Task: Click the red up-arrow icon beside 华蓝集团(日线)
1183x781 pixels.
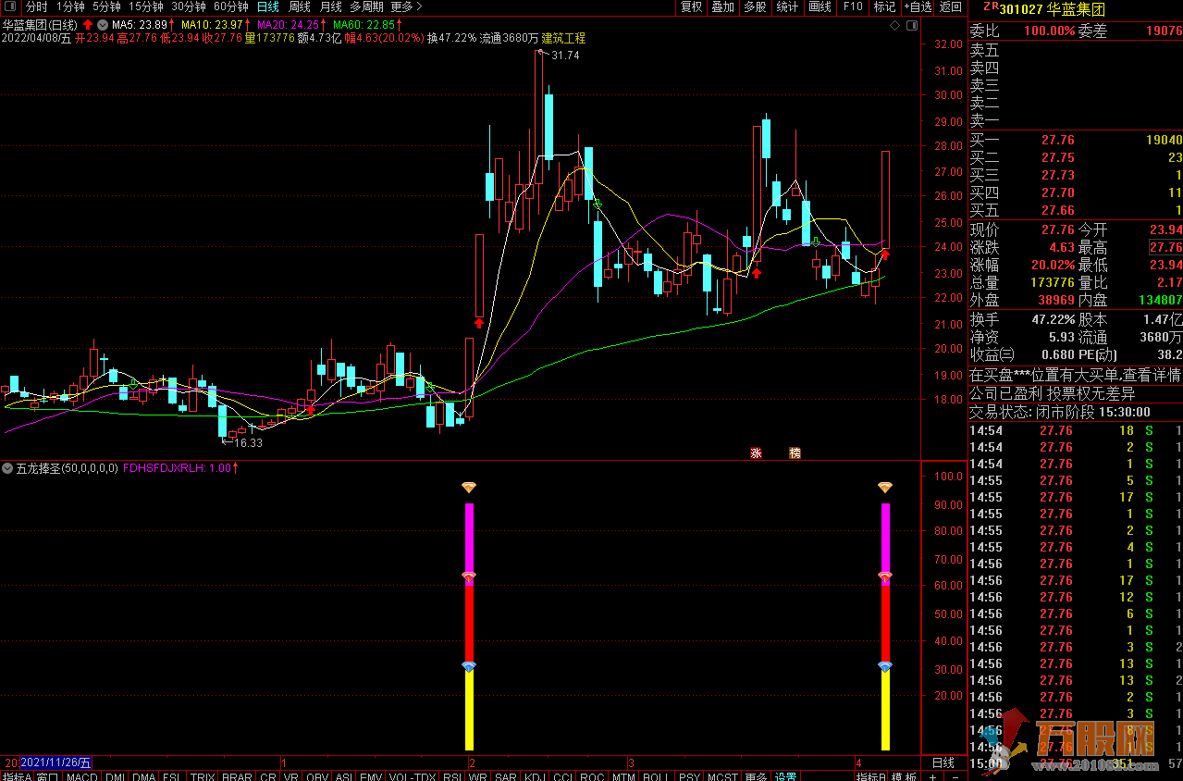Action: 88,24
